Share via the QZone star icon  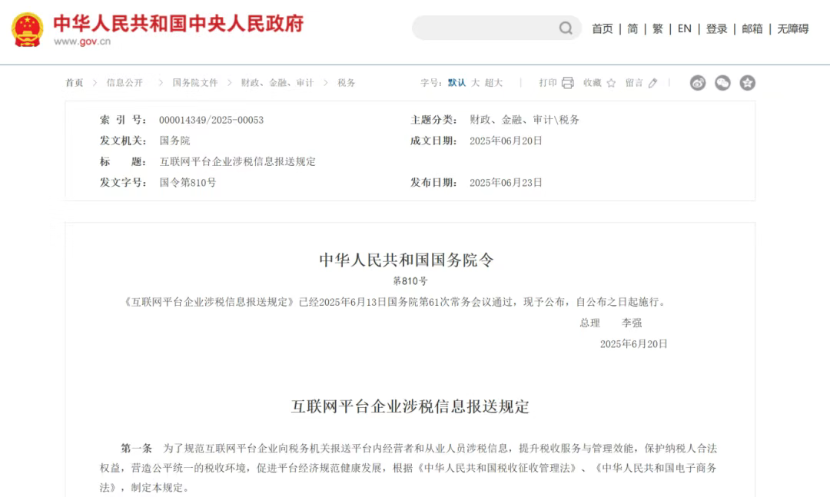pos(748,83)
